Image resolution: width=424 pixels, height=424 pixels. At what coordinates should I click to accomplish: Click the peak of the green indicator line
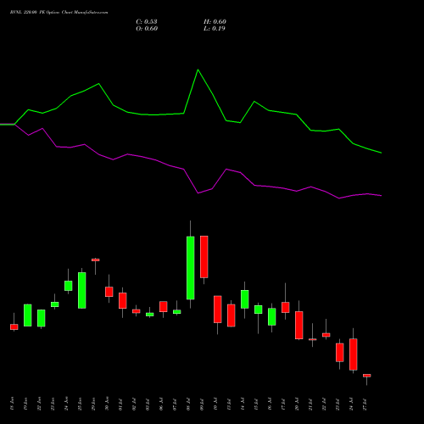[198, 70]
